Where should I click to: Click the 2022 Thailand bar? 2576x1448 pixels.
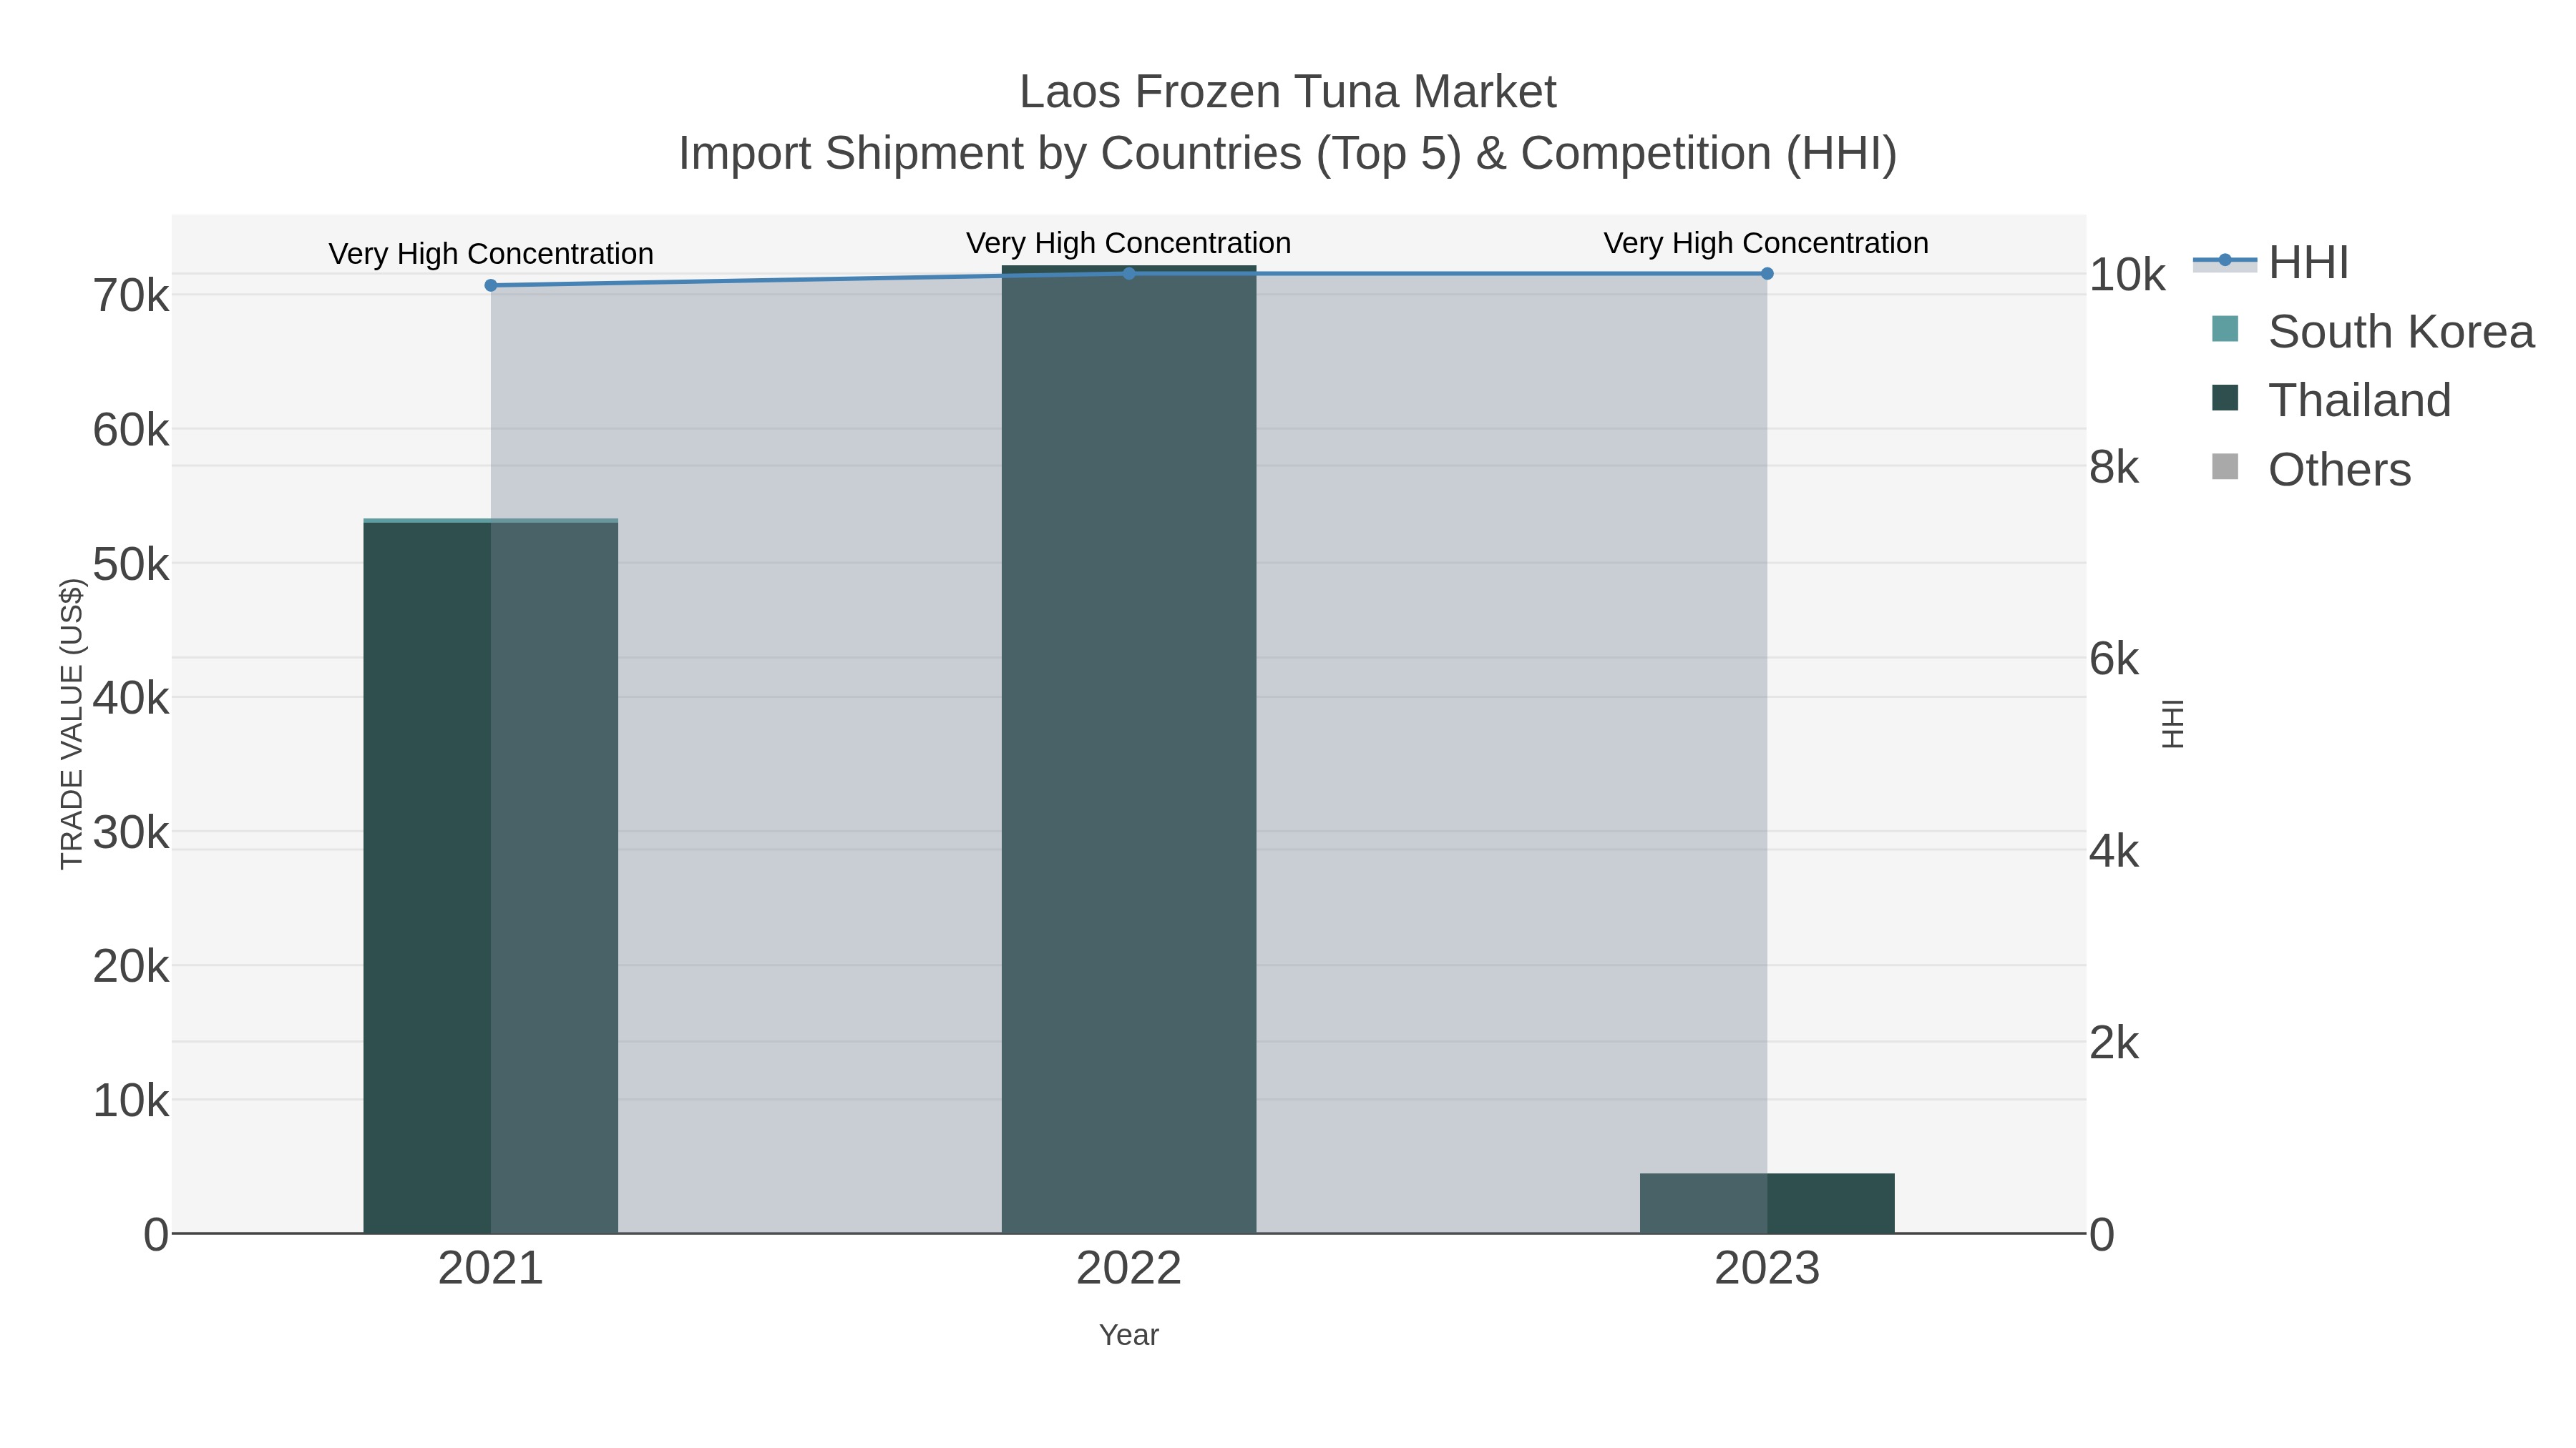(x=1129, y=751)
